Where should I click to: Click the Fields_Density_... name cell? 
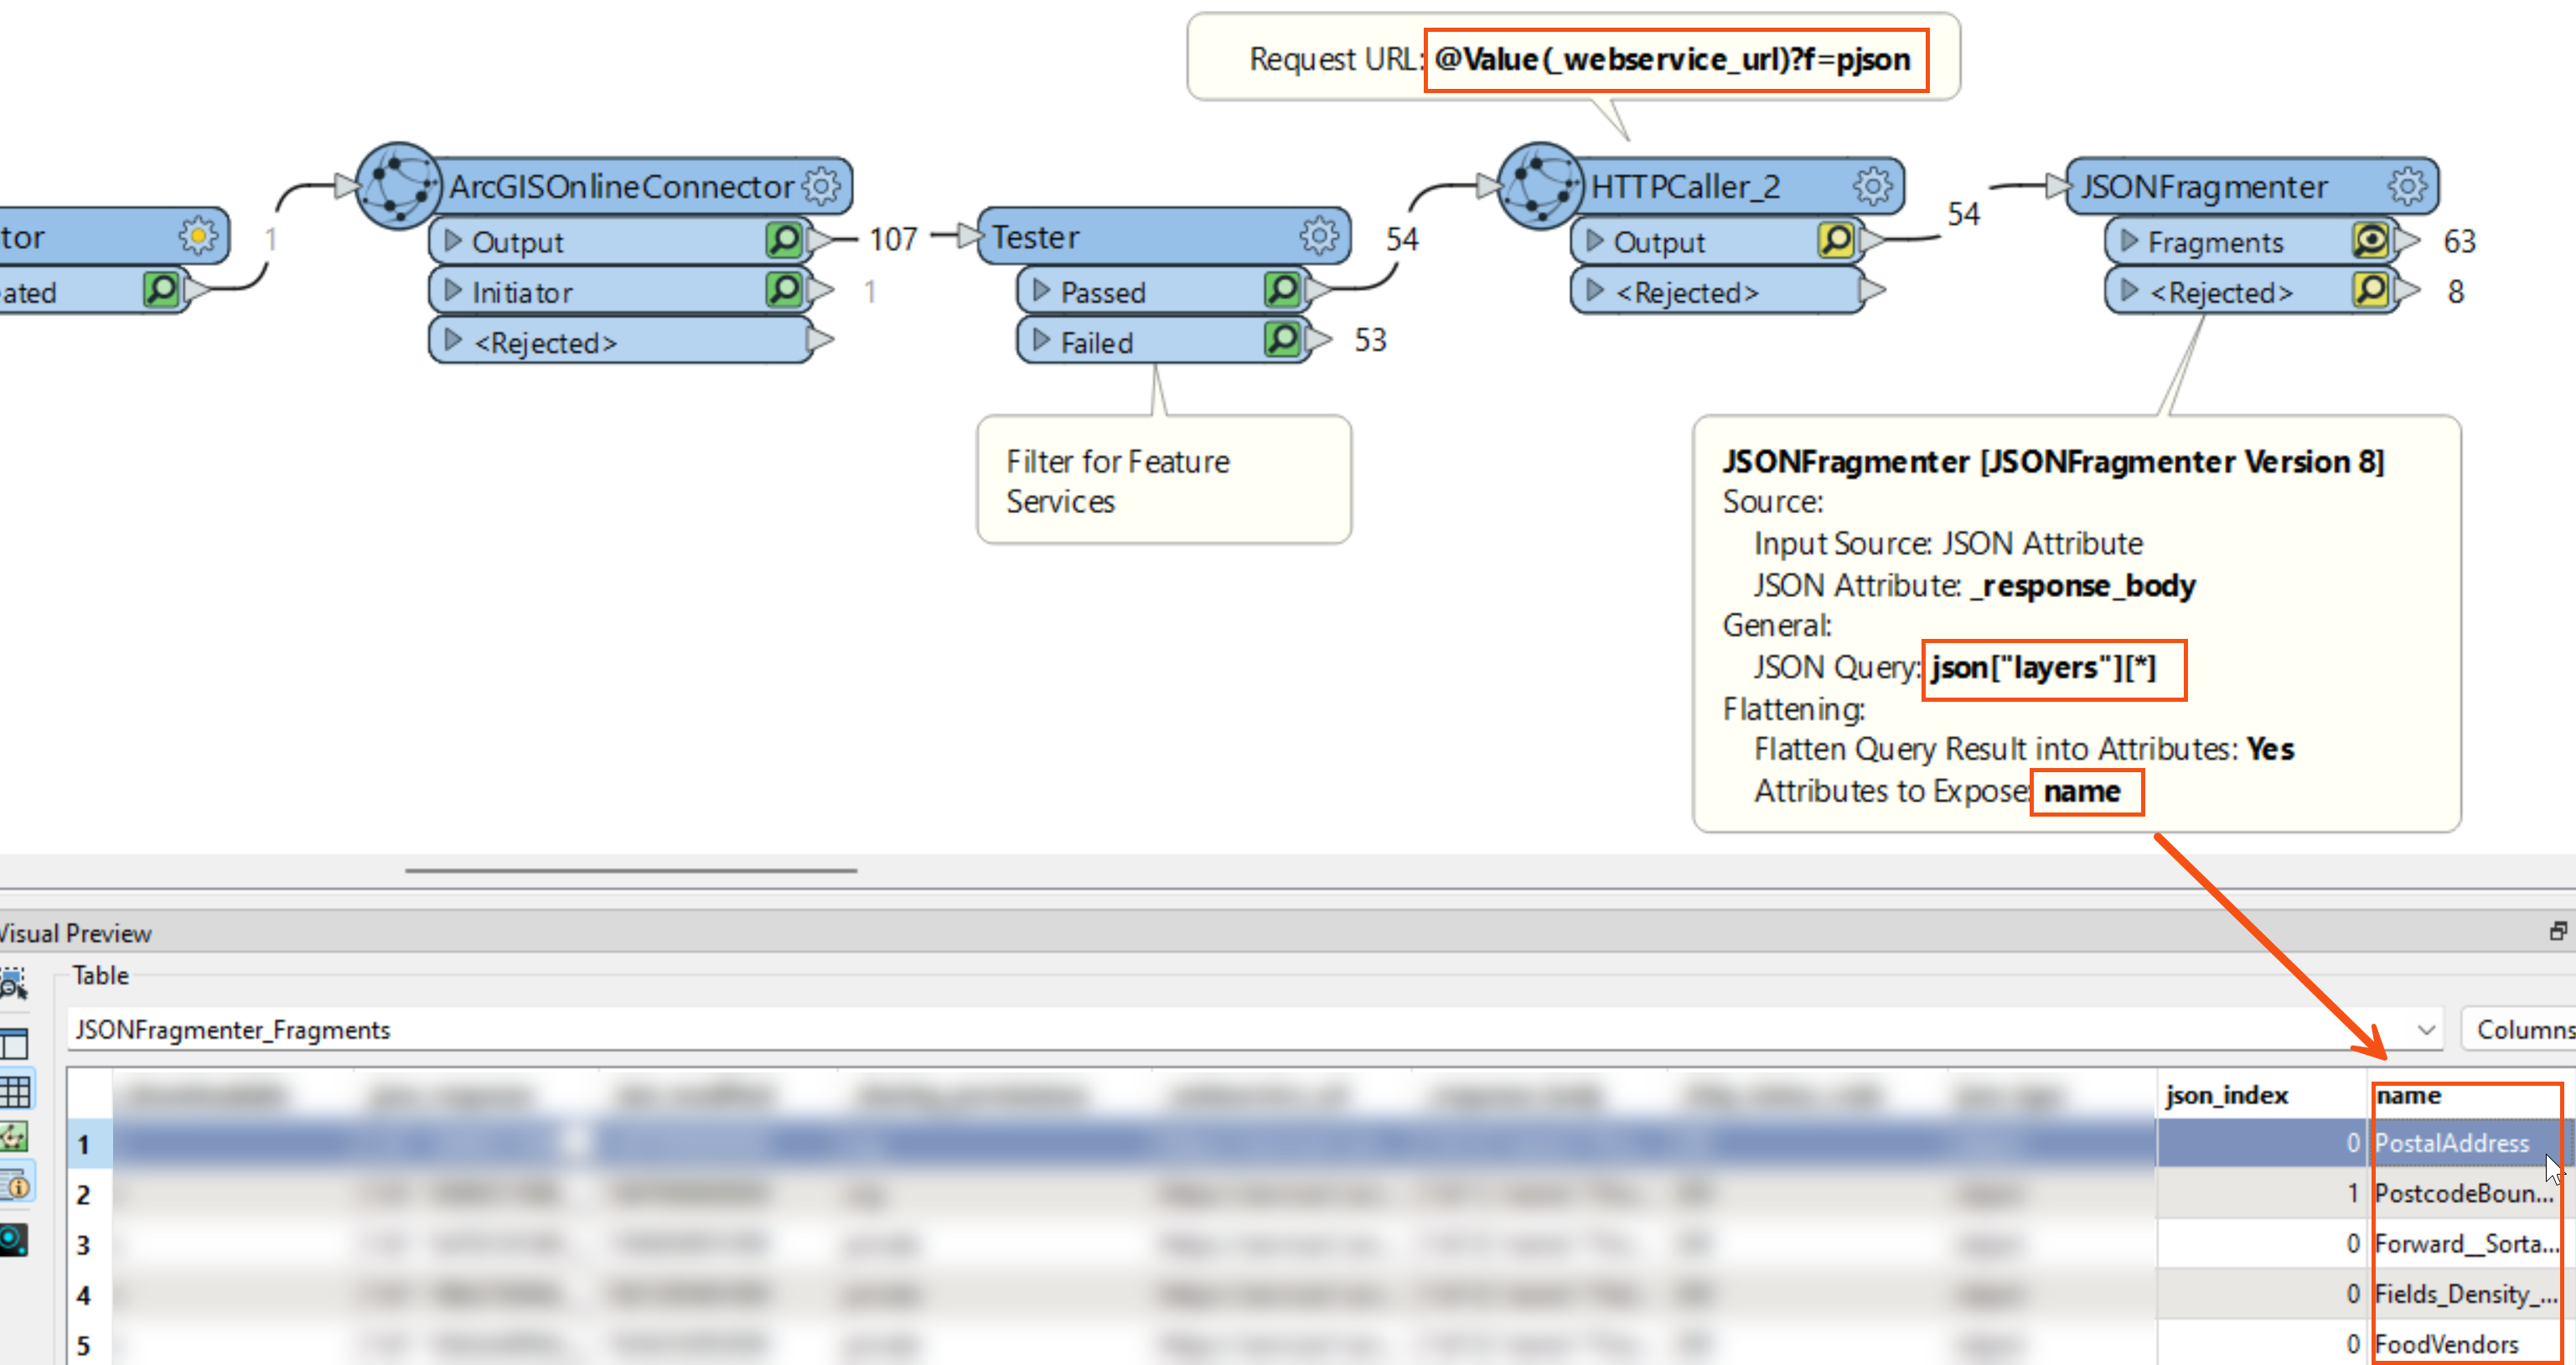coord(2466,1294)
